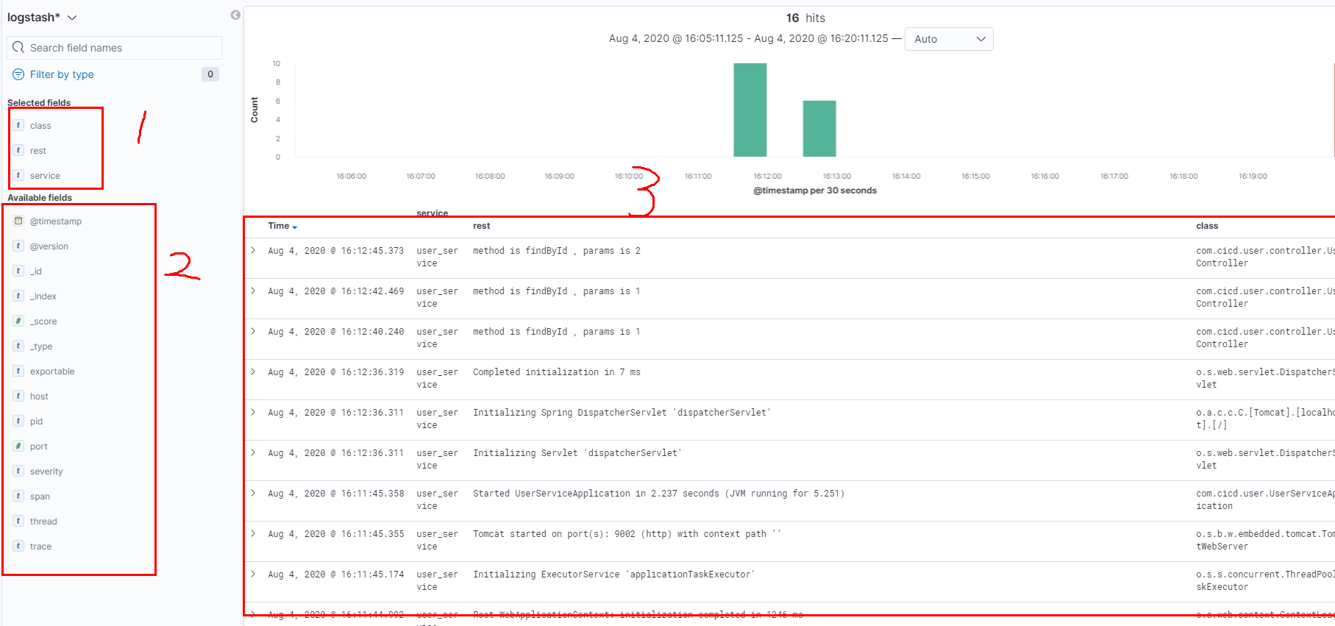Image resolution: width=1335 pixels, height=626 pixels.
Task: Click the number type icon beside port
Action: point(18,446)
